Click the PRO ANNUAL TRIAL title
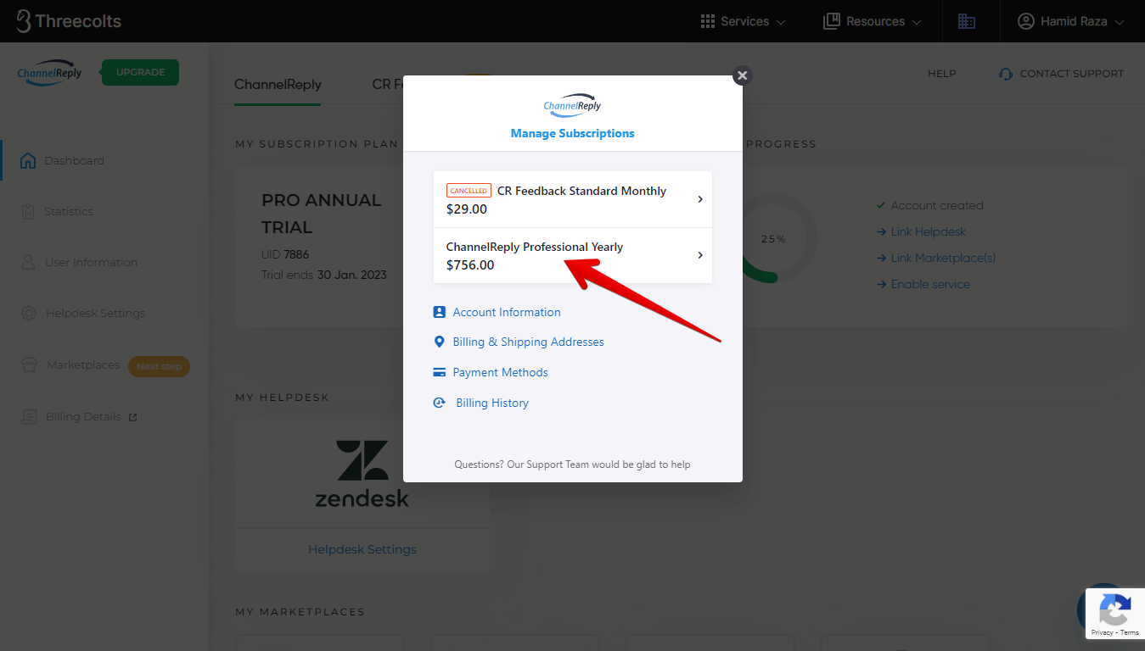 (x=322, y=214)
